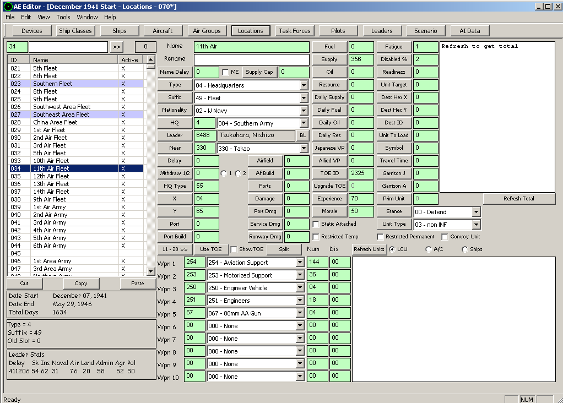Open the Tools menu
This screenshot has width=563, height=403.
click(x=63, y=17)
